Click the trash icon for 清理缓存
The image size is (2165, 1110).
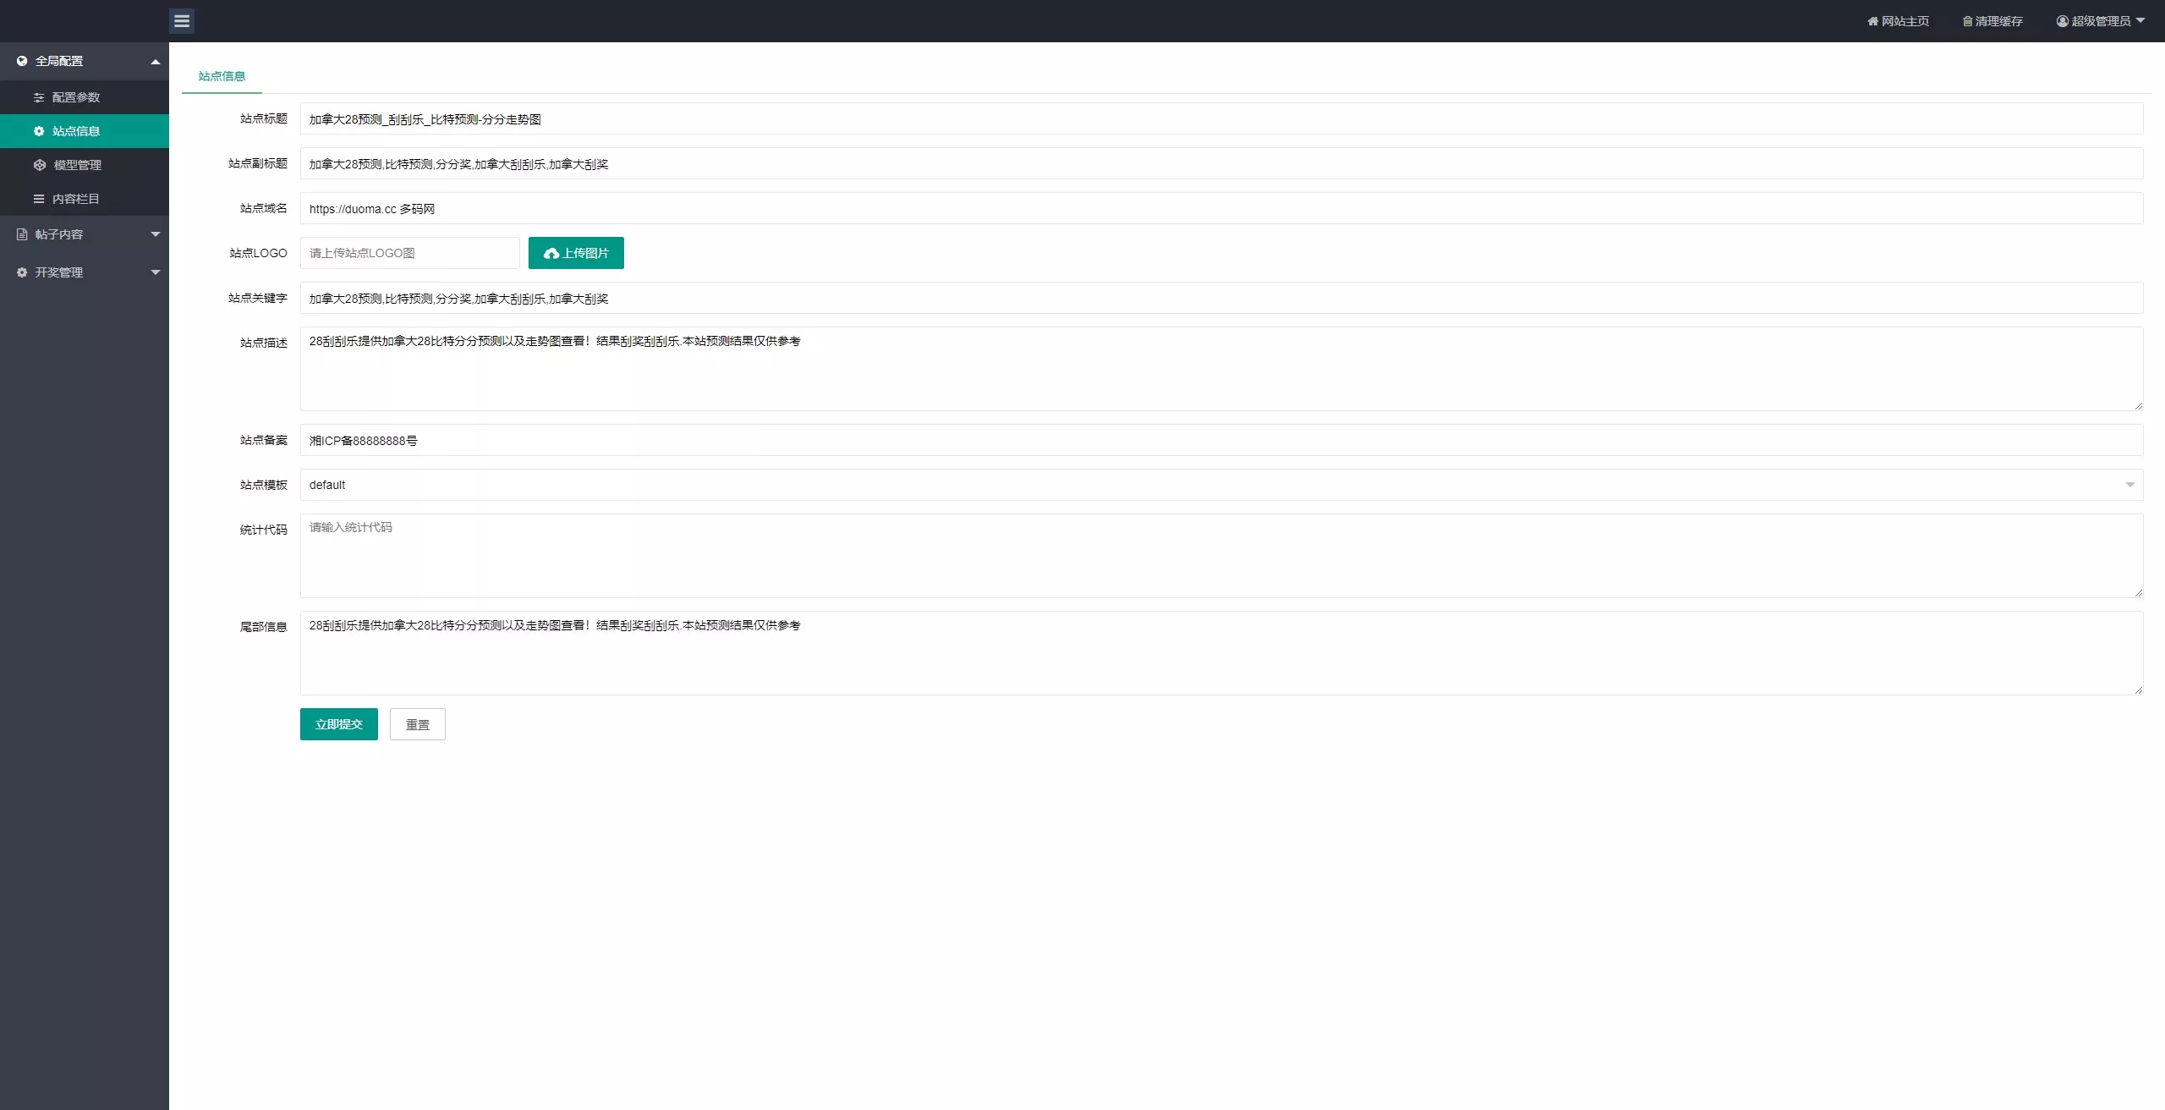(x=1967, y=21)
